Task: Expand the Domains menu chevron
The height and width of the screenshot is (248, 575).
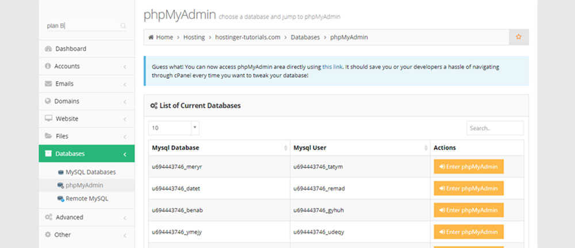Action: click(125, 102)
